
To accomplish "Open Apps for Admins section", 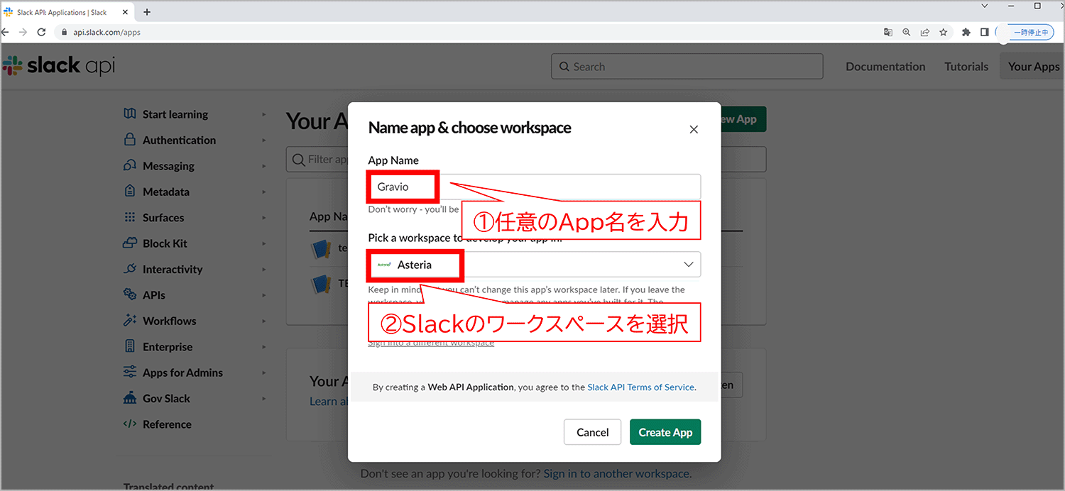I will (182, 373).
